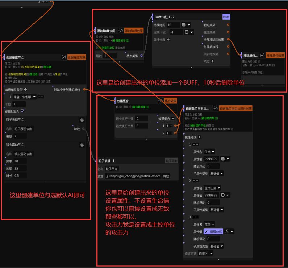
Task: Click the 最大执行个数 input field
Action: click(x=141, y=126)
